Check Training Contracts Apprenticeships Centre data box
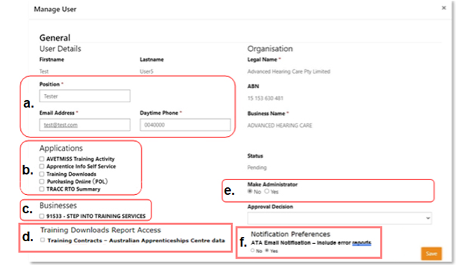456x265 pixels. click(x=43, y=240)
